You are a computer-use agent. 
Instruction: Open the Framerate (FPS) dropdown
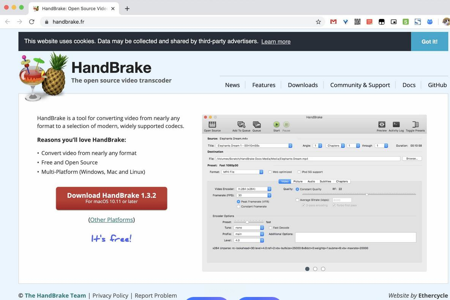(x=254, y=195)
